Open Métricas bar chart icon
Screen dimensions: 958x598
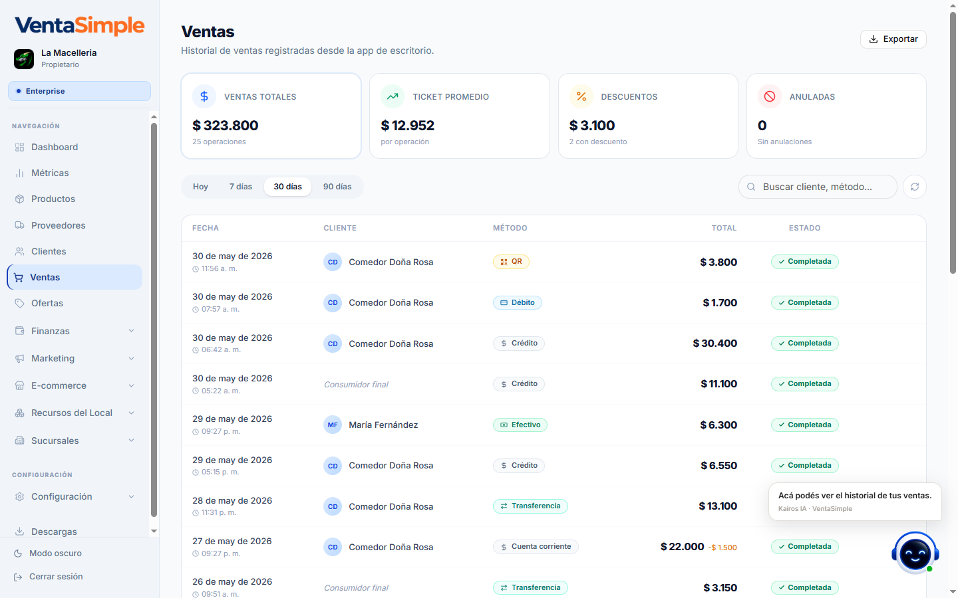pyautogui.click(x=19, y=173)
